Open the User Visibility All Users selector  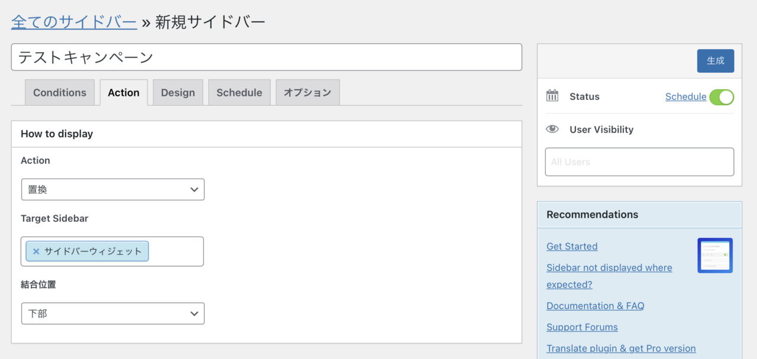[x=639, y=161]
